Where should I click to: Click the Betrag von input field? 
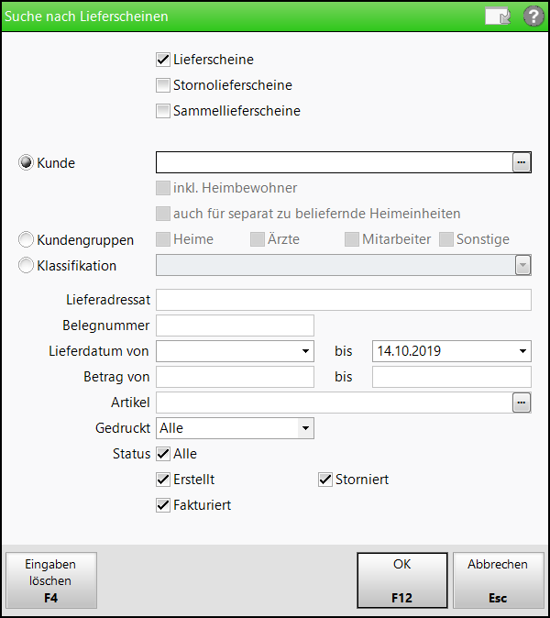[235, 377]
